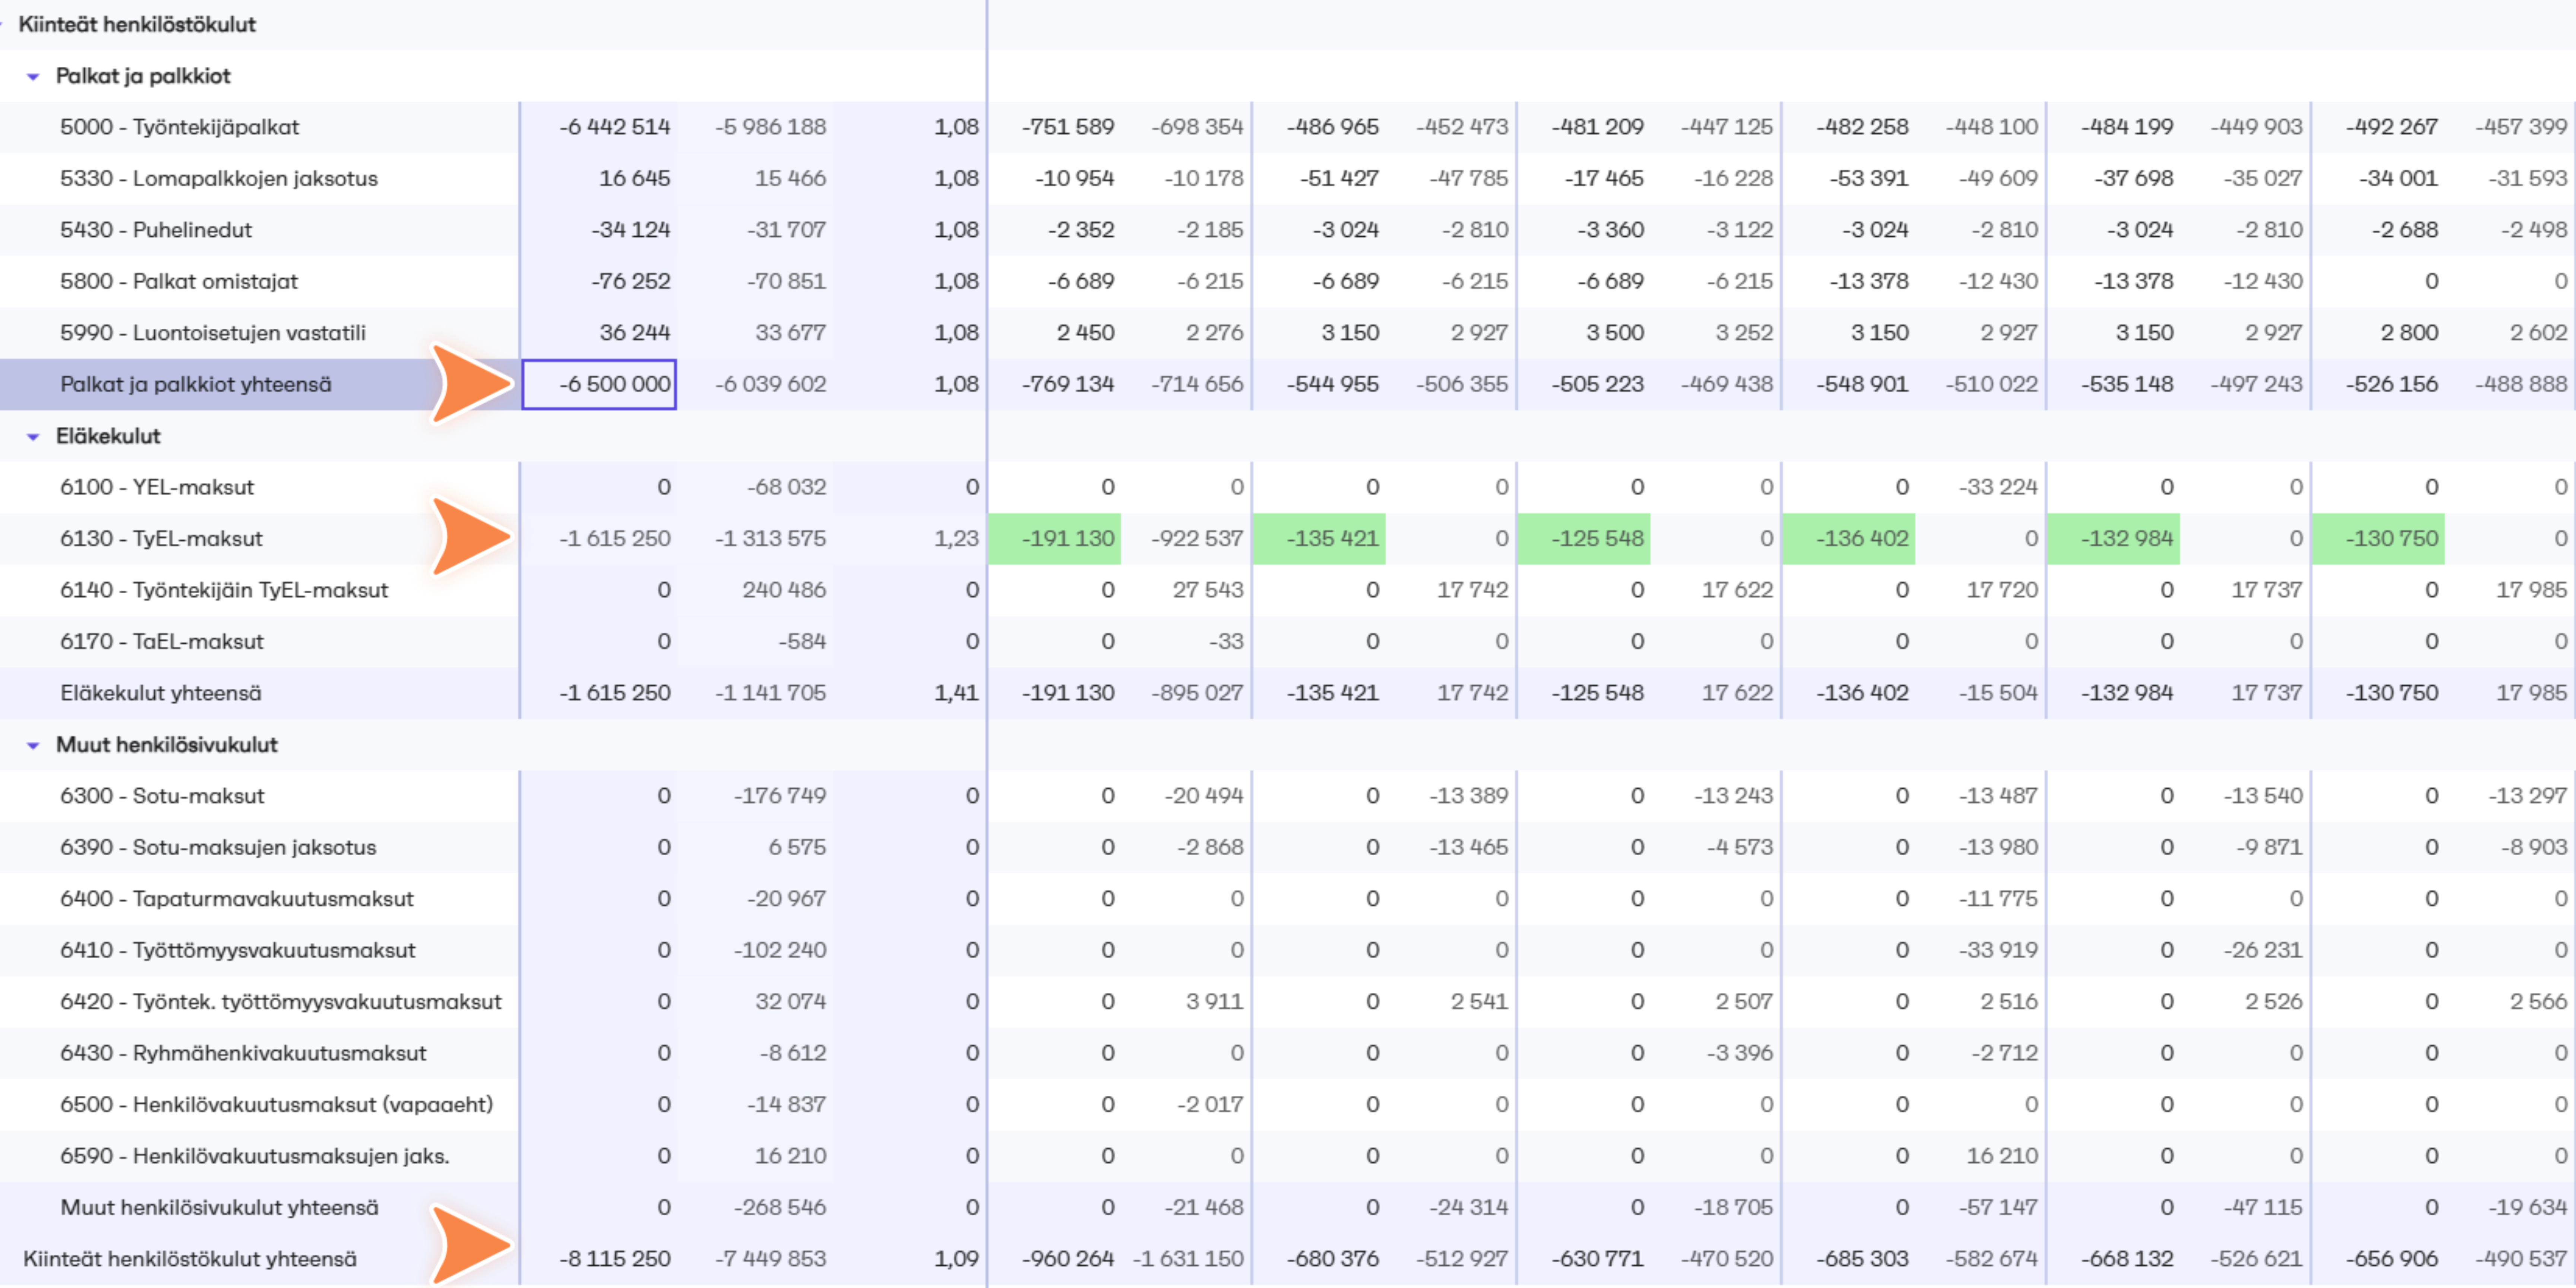
Task: Collapse the Eläkekulut group
Action: tap(33, 436)
